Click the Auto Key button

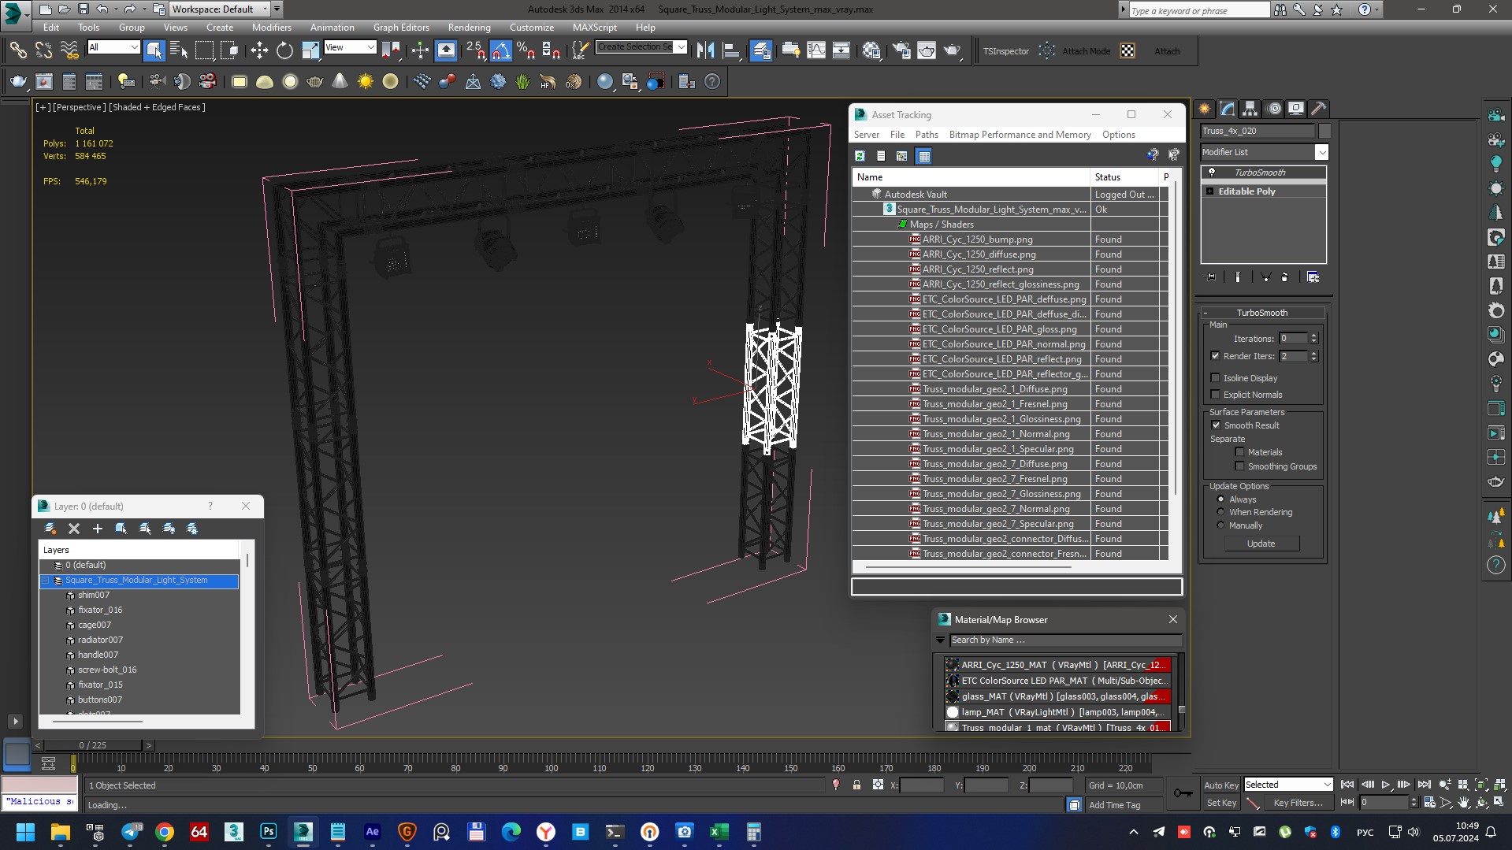pyautogui.click(x=1220, y=785)
